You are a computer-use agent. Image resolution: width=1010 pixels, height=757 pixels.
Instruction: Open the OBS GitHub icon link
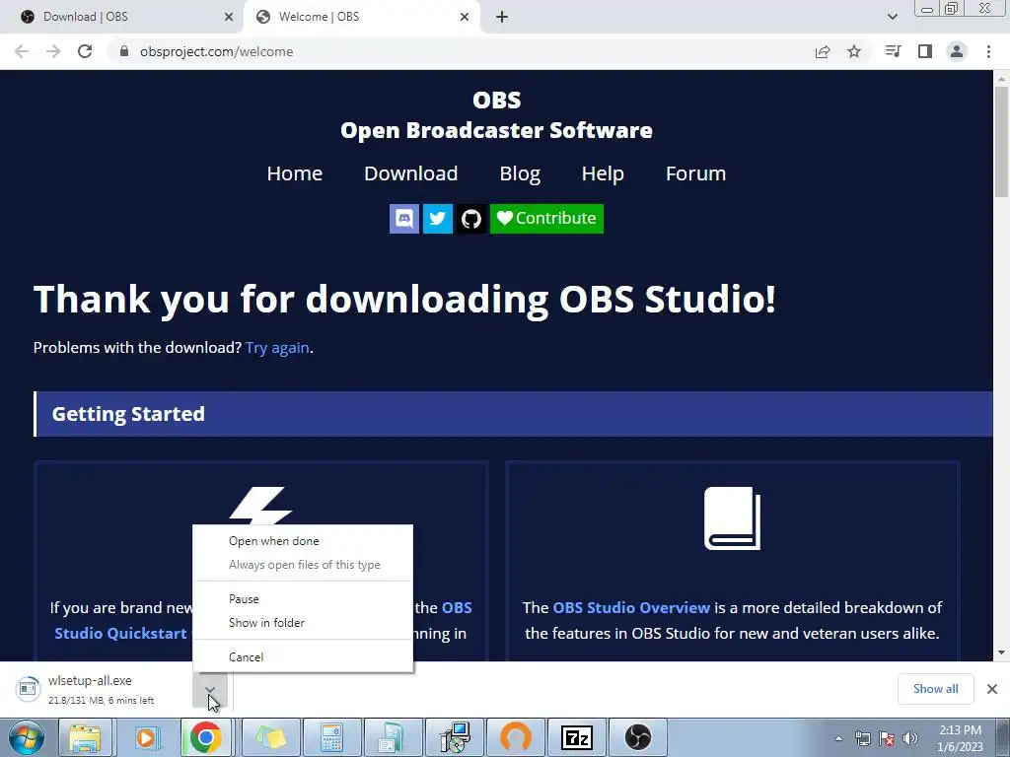pyautogui.click(x=471, y=219)
